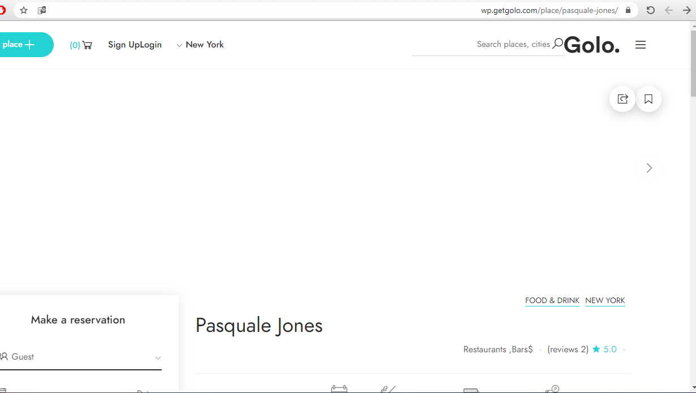Click the Add place button

[27, 45]
